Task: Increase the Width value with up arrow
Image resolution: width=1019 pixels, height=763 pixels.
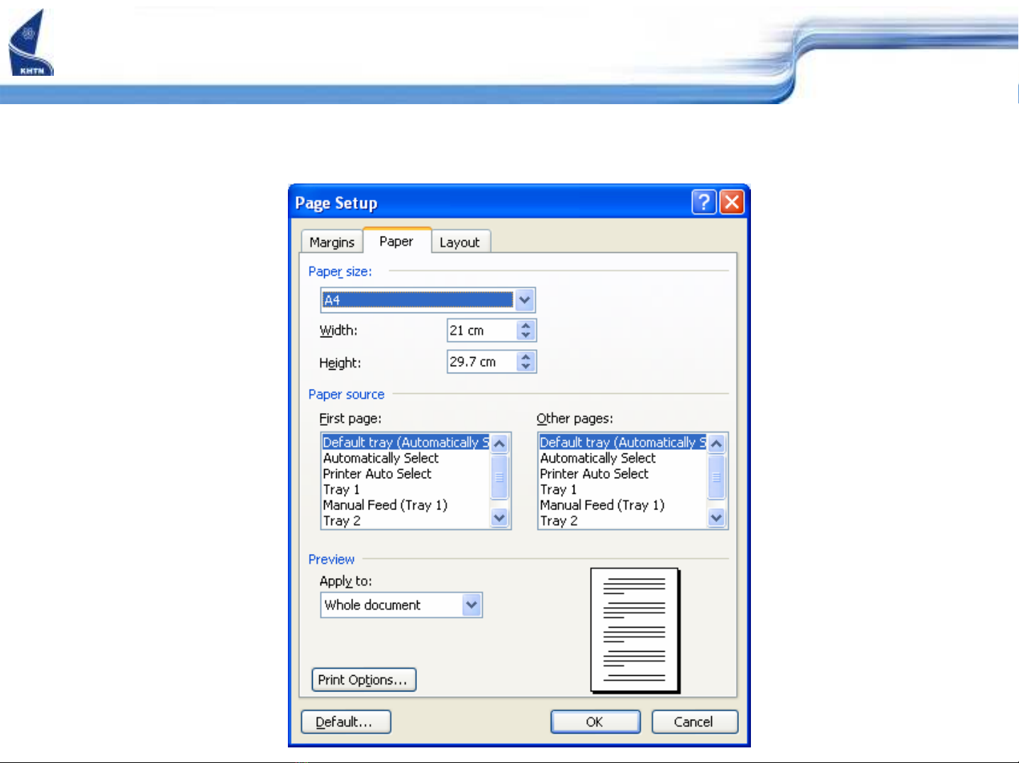Action: click(525, 326)
